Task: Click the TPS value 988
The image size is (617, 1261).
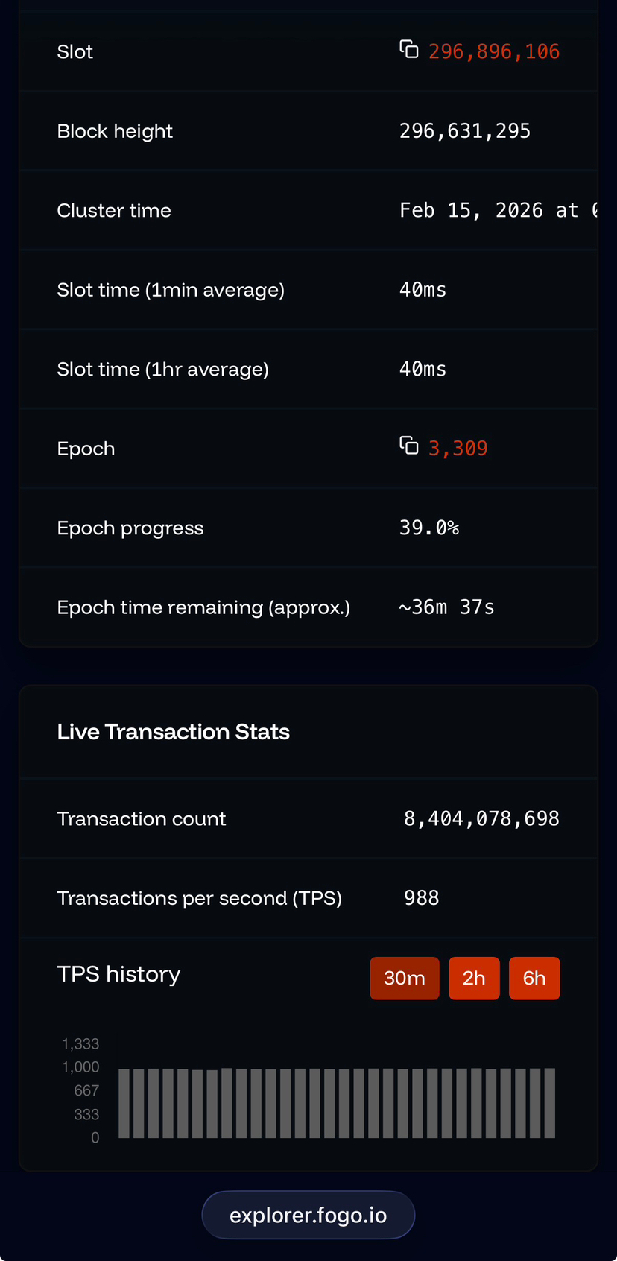Action: 422,898
